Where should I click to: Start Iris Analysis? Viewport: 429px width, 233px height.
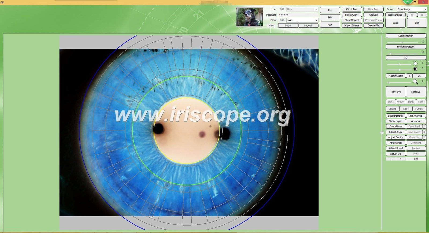[x=416, y=116]
